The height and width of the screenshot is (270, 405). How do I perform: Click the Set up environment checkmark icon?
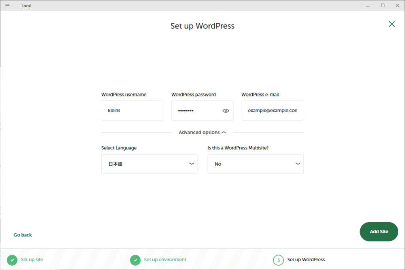(135, 260)
